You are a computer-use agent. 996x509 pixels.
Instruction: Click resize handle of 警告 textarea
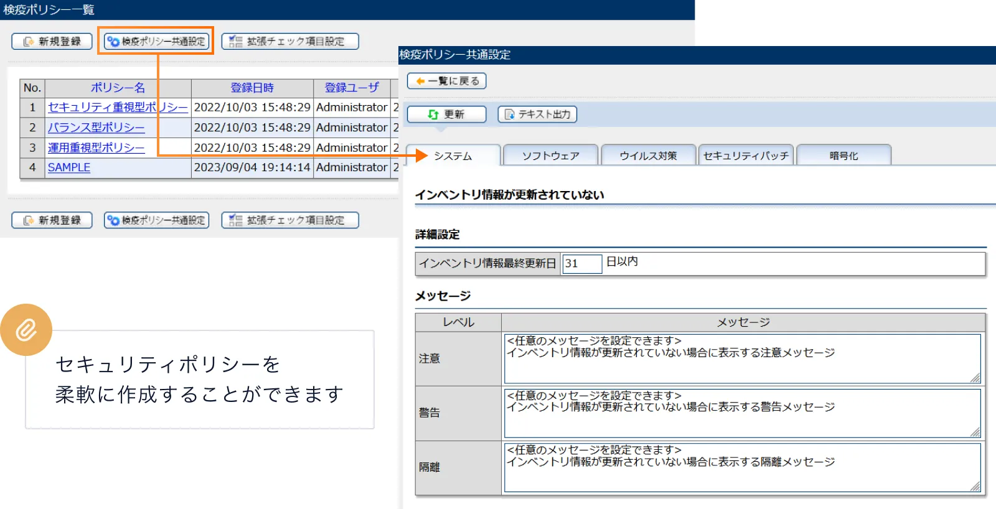[975, 432]
